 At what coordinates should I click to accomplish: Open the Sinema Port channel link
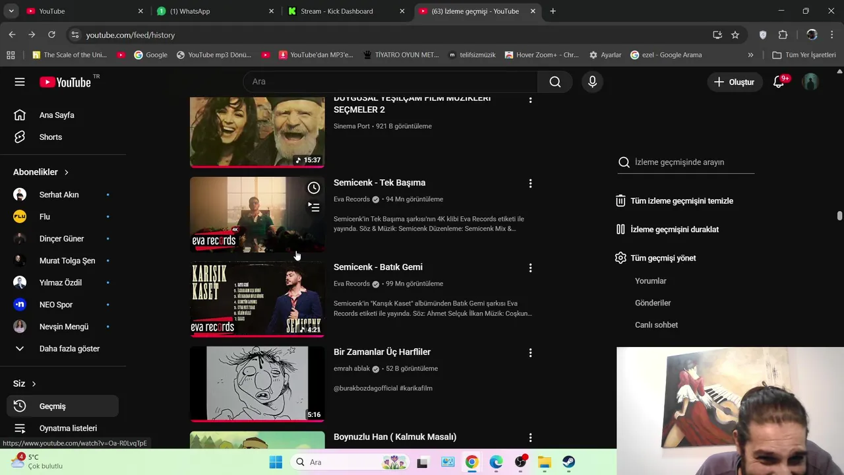coord(351,126)
